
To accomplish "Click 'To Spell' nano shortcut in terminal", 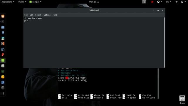I will point(130,98).
